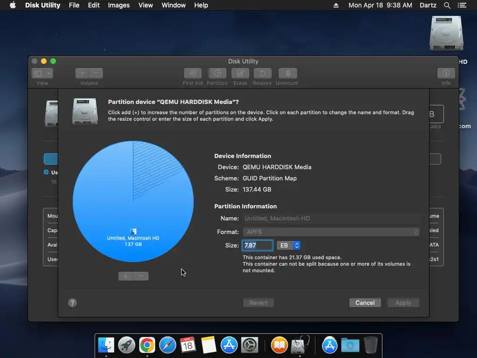Open the App Store icon left of System Preferences

coord(229,345)
